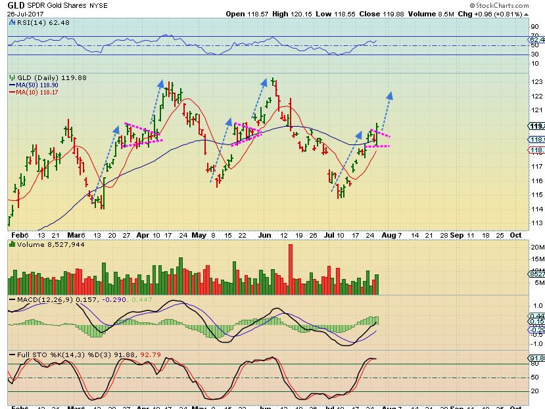
Task: Click the MACD histogram value '0.447'
Action: point(142,299)
